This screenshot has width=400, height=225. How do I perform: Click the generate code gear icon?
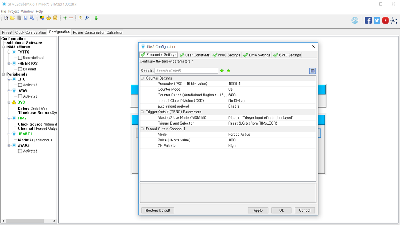pyautogui.click(x=48, y=18)
